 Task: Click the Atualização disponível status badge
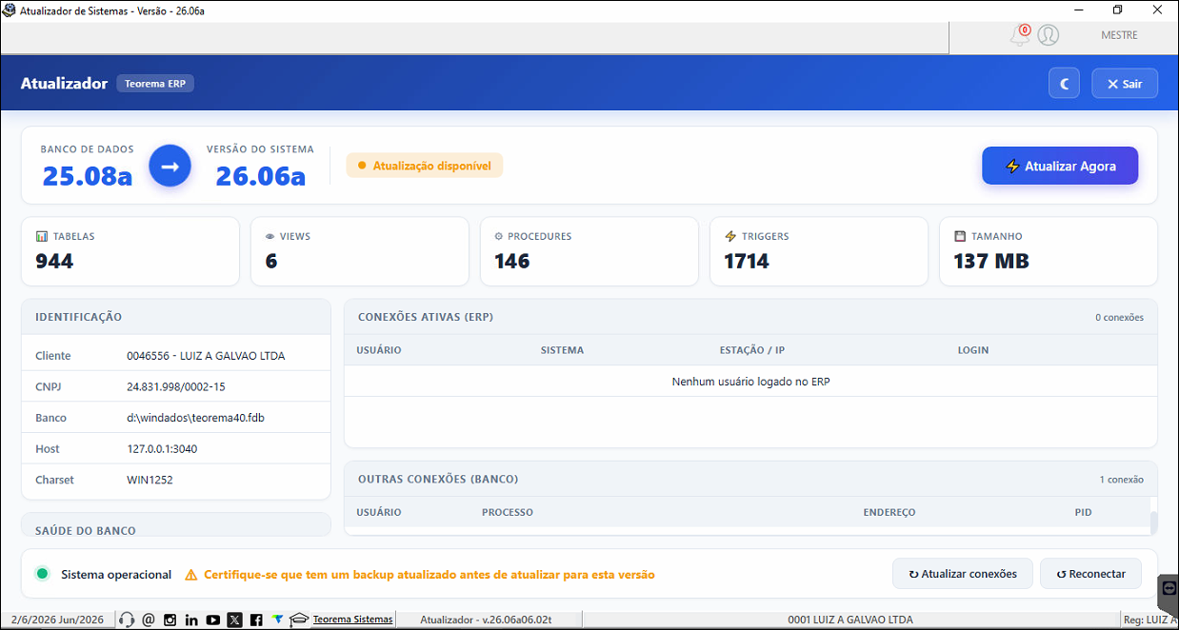click(424, 166)
